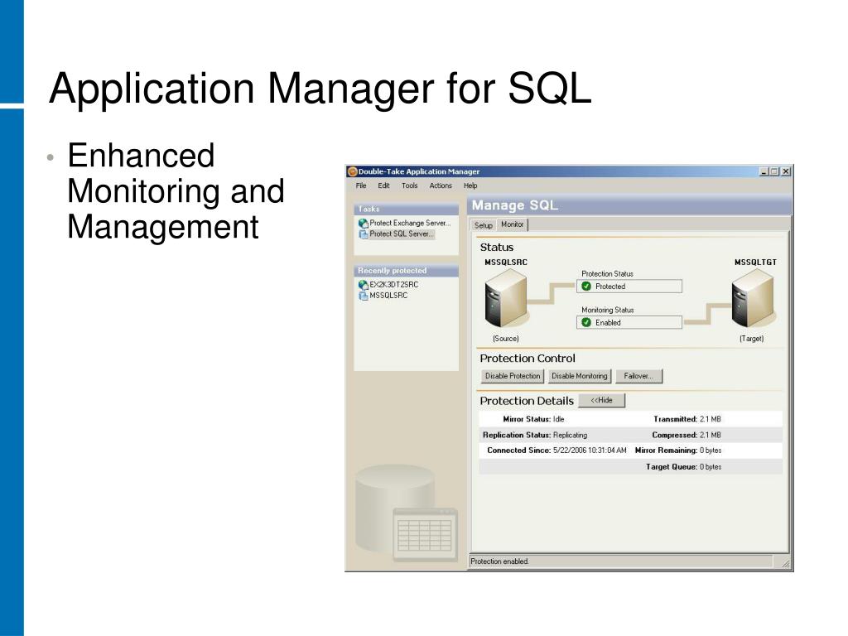The image size is (848, 636).
Task: Select EX2K3DT2SRC in Recently protected
Action: pyautogui.click(x=393, y=285)
